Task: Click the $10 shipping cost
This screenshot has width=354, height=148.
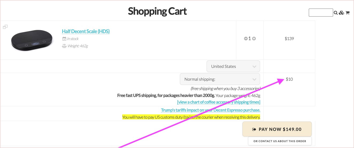Action: coord(289,79)
